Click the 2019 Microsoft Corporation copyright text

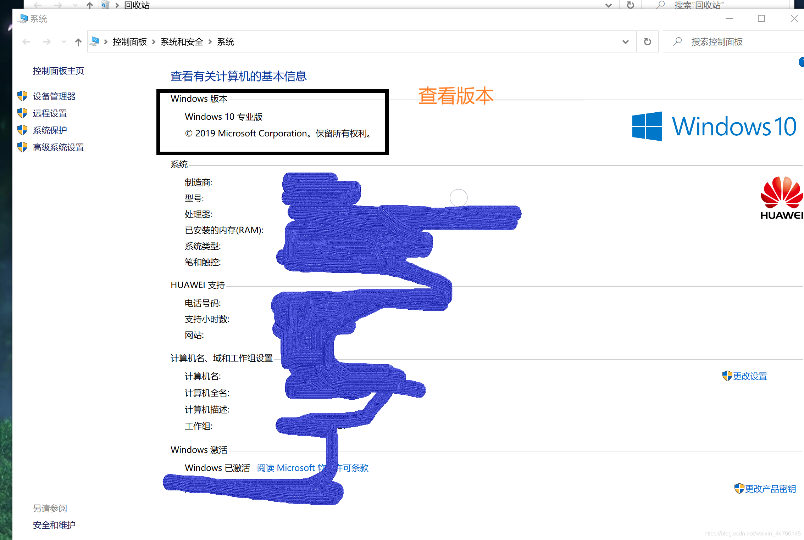pos(278,134)
